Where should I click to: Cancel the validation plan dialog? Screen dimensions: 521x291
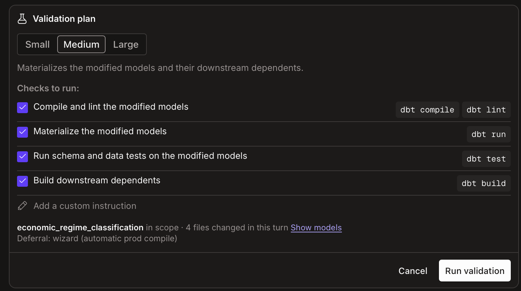click(413, 271)
